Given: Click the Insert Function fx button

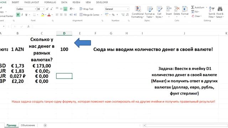Looking at the screenshot, I should [28, 26].
